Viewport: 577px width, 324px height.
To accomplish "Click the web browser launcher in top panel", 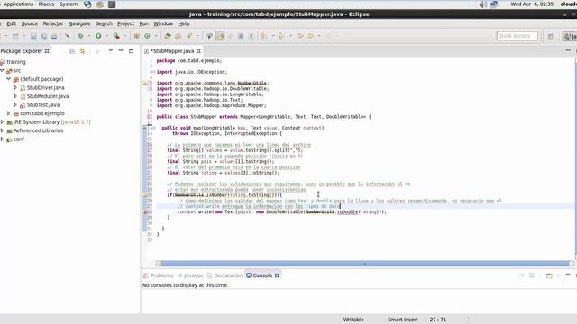I will [x=87, y=4].
